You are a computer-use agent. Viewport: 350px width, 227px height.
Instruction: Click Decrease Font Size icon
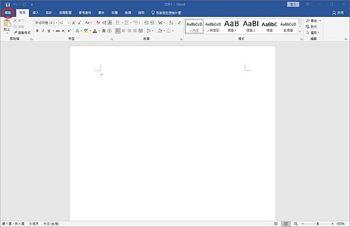point(79,23)
